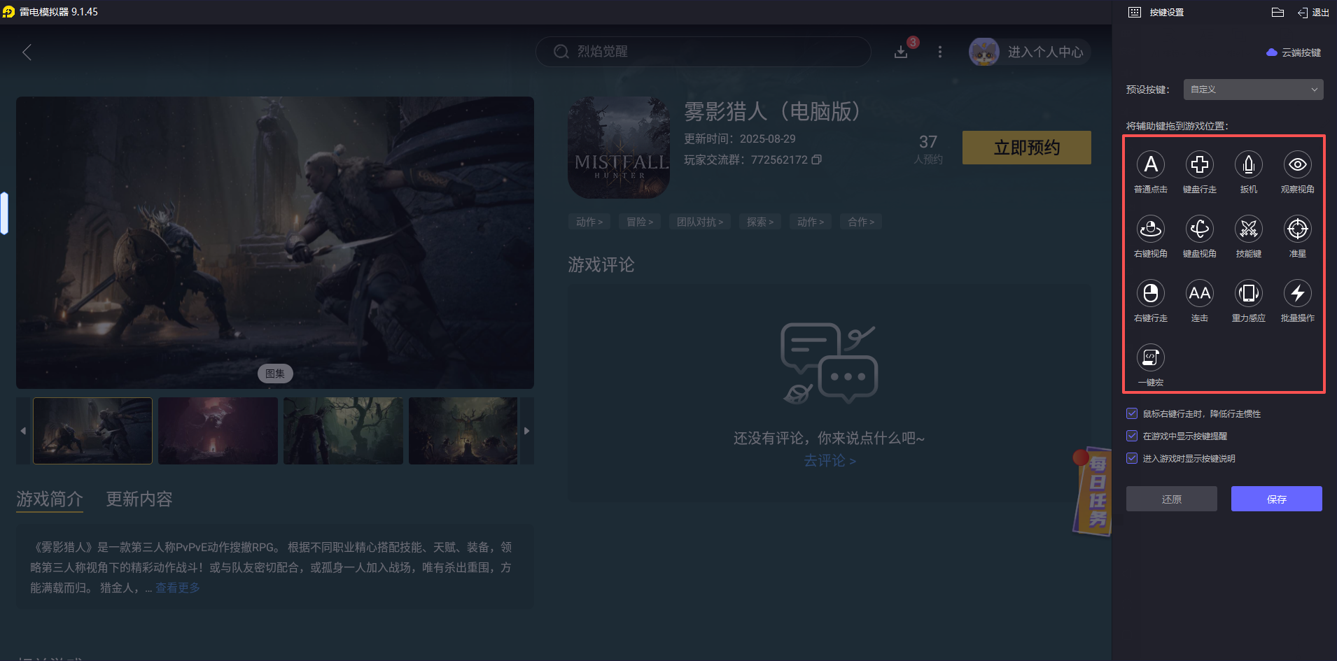Select the 准星 crosshair key icon
1337x661 pixels.
click(1297, 229)
